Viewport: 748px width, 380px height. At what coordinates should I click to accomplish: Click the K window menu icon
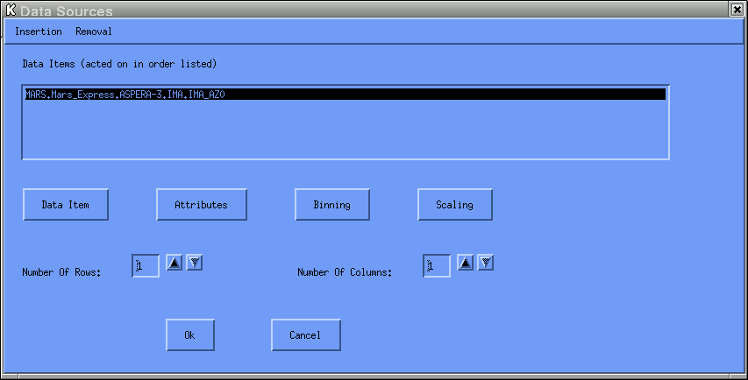pos(11,10)
